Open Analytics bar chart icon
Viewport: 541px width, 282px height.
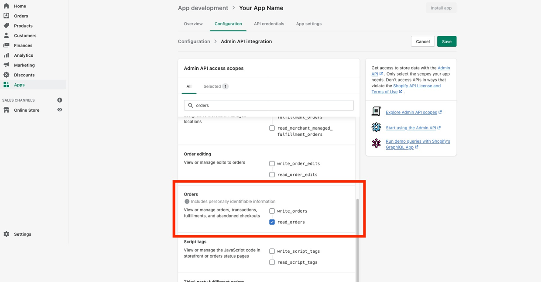tap(7, 55)
